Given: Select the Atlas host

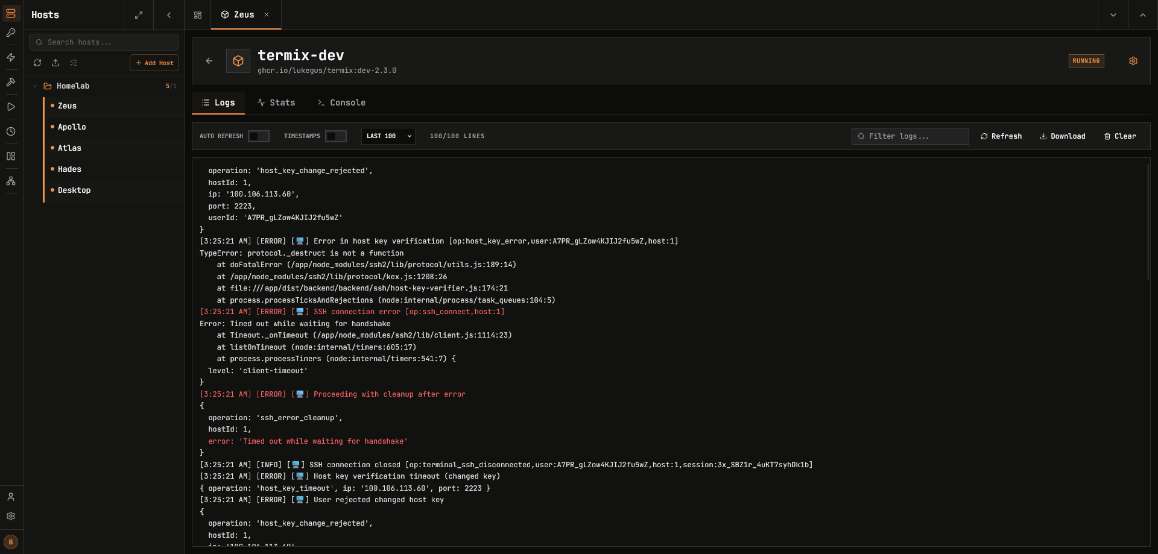Looking at the screenshot, I should point(113,148).
